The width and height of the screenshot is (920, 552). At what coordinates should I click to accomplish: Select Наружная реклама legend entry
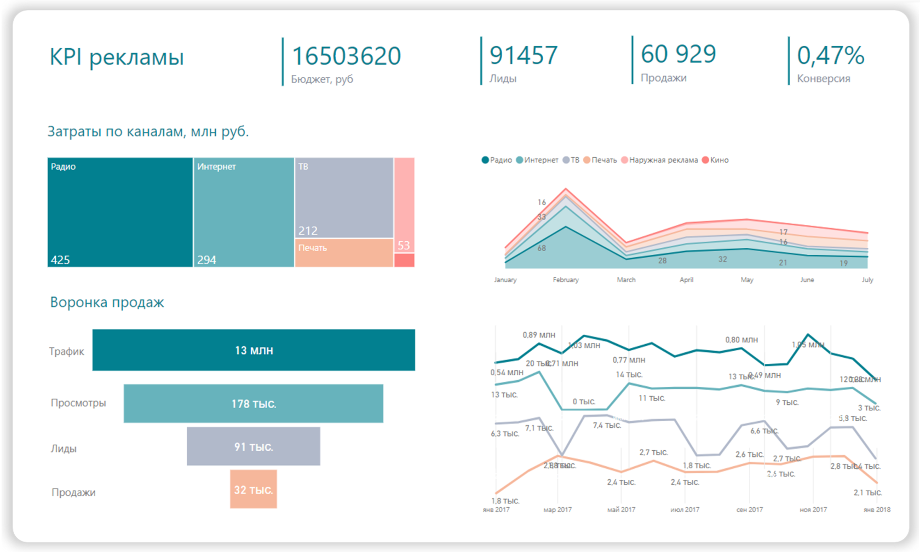pos(660,160)
